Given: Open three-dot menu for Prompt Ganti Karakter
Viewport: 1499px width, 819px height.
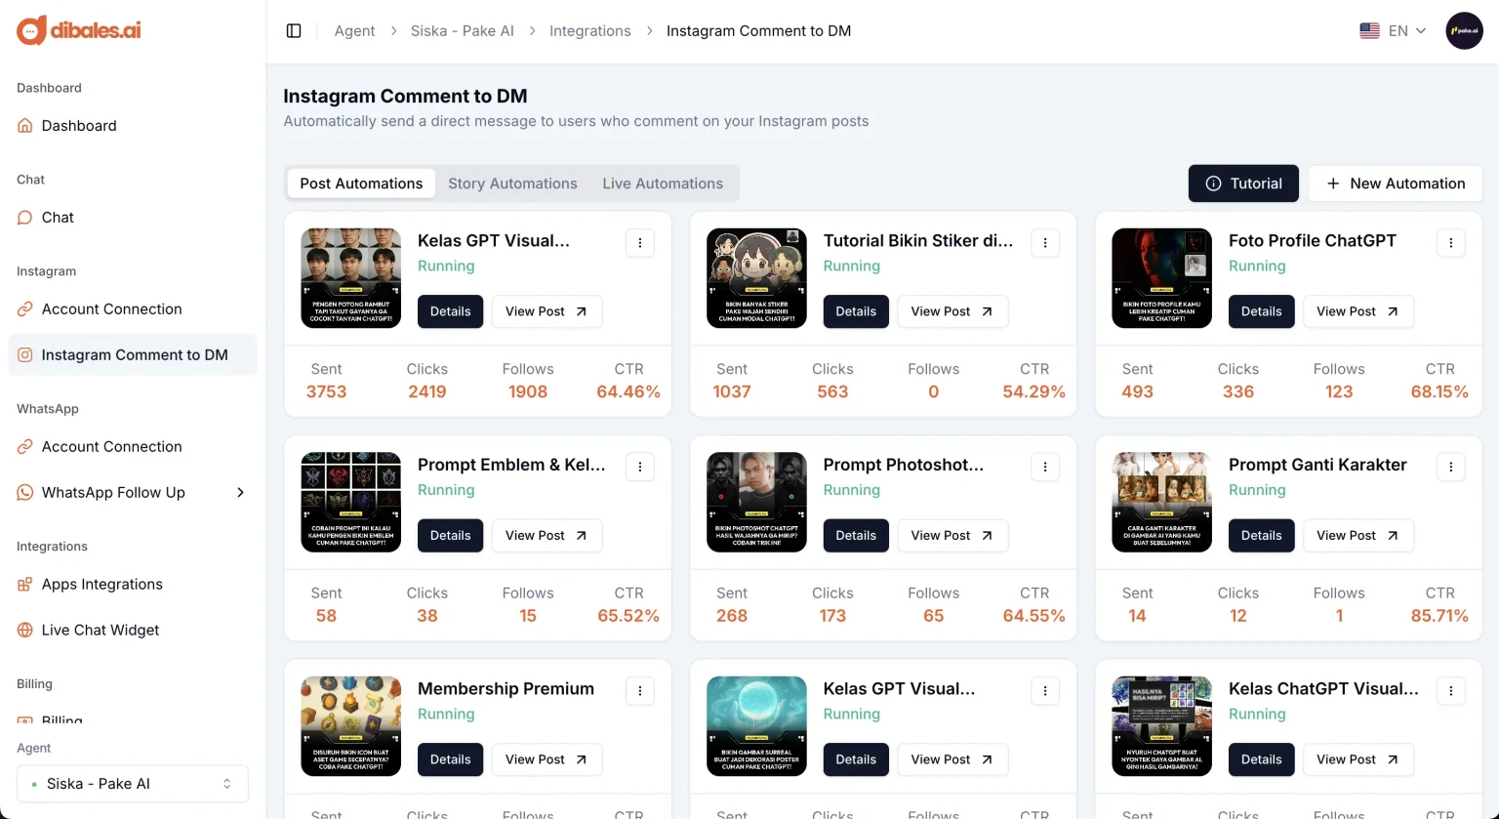Looking at the screenshot, I should (1451, 468).
